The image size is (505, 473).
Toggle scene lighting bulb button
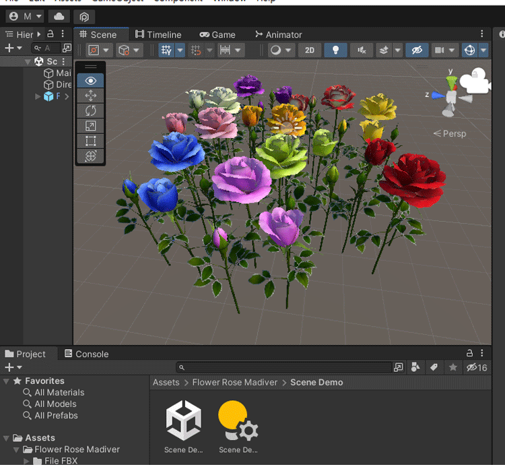coord(335,51)
